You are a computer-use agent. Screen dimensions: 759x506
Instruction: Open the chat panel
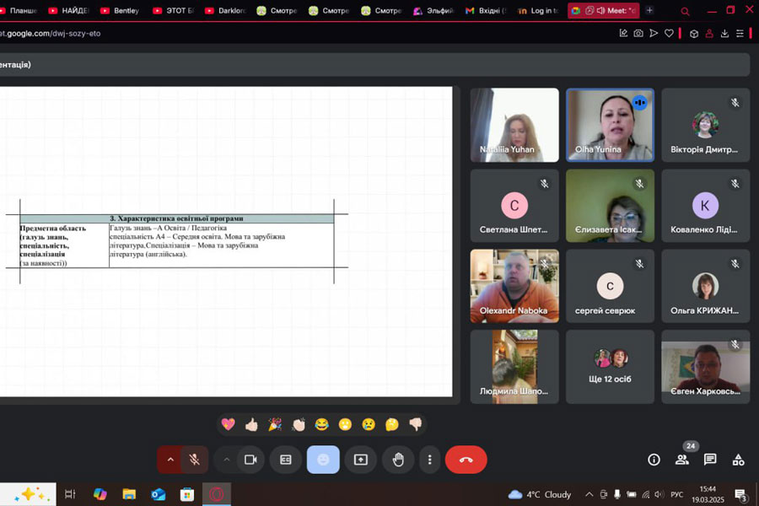[710, 460]
